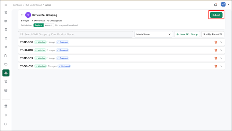
Task: Open the Match Status dropdown
Action: pos(154,34)
